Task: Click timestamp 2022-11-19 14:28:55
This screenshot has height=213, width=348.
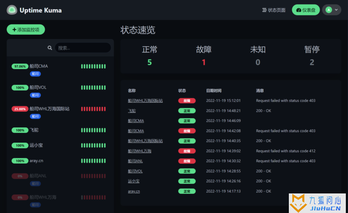Action: tap(223, 171)
